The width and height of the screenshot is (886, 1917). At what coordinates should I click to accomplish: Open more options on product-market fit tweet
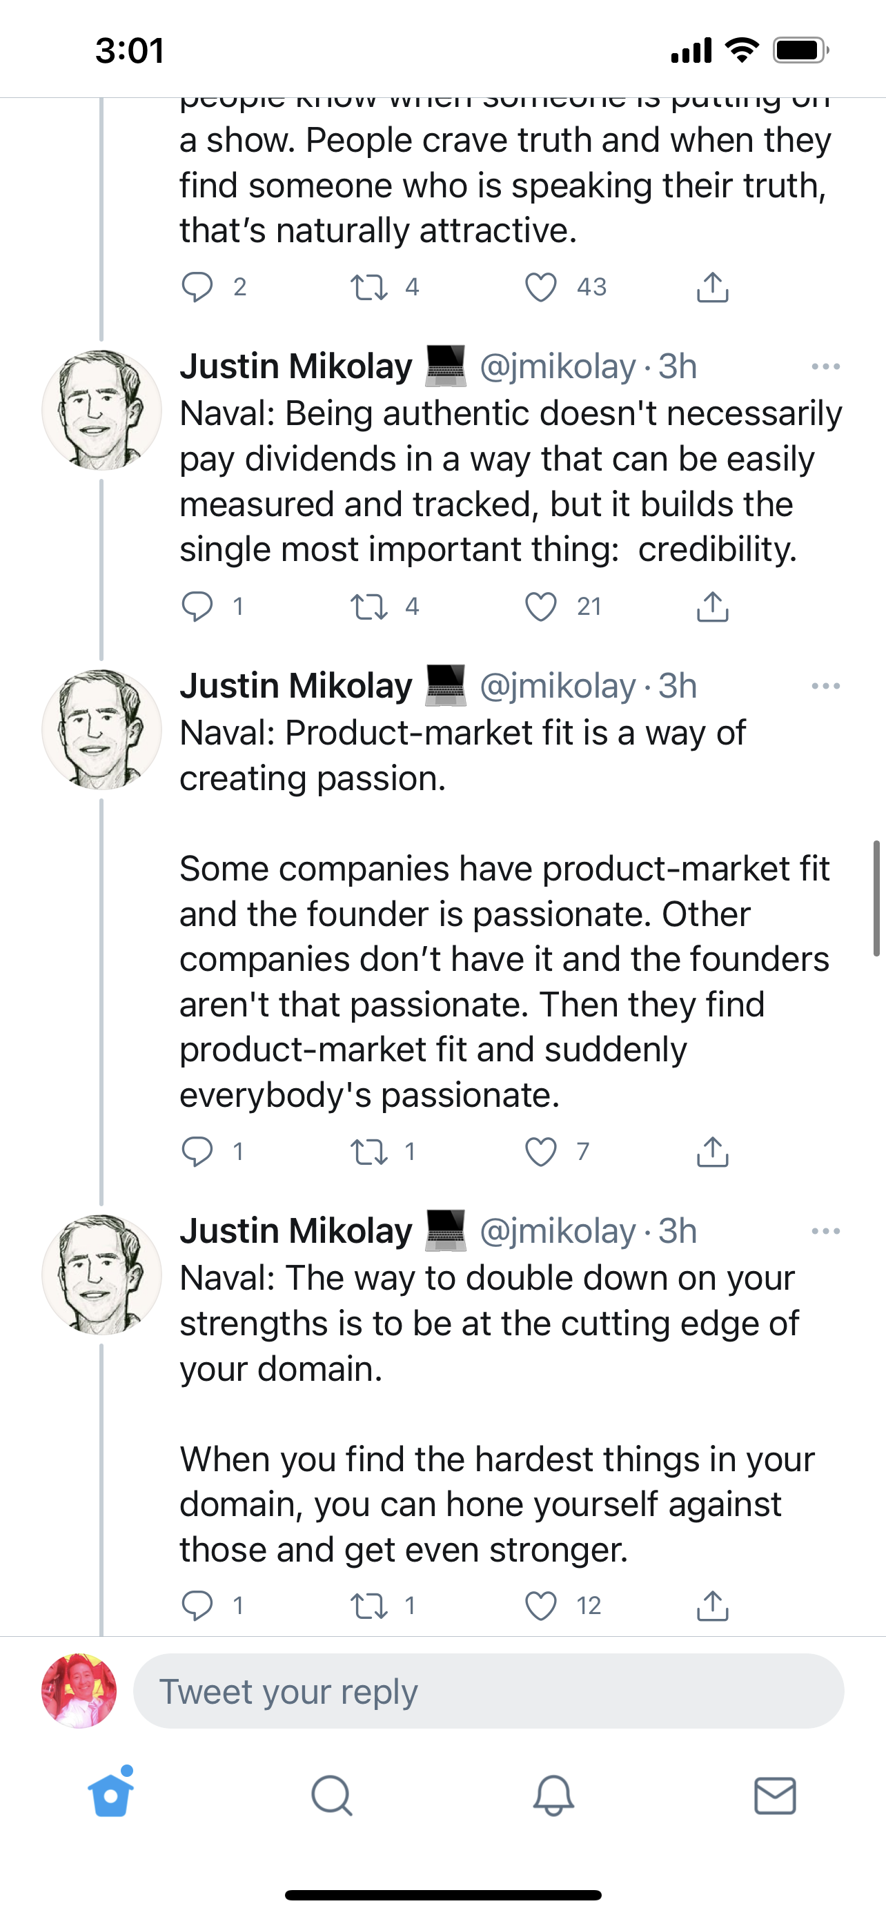pyautogui.click(x=825, y=686)
